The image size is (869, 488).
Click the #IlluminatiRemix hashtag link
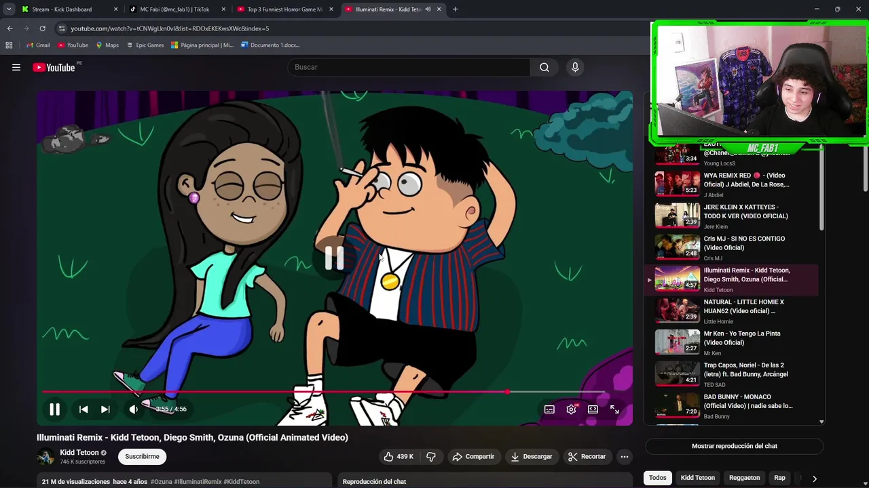click(x=198, y=482)
